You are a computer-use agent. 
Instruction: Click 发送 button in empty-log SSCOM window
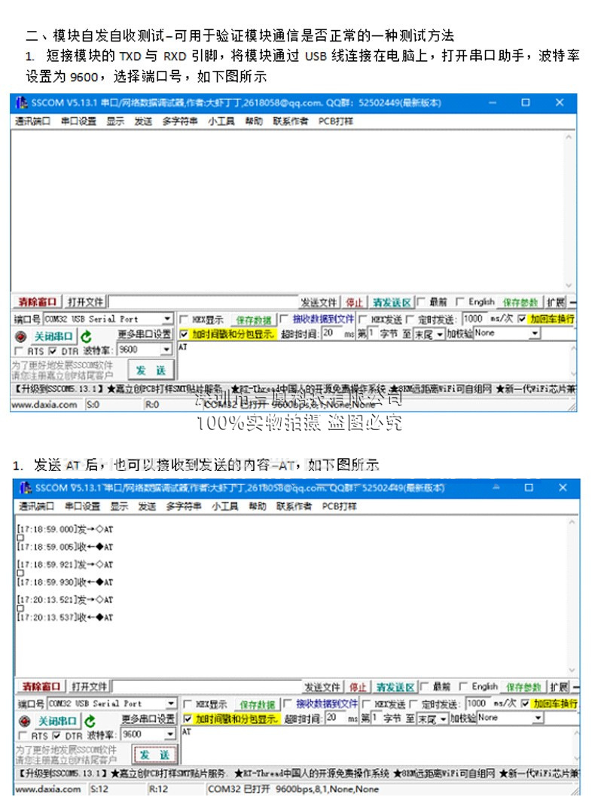pos(151,370)
